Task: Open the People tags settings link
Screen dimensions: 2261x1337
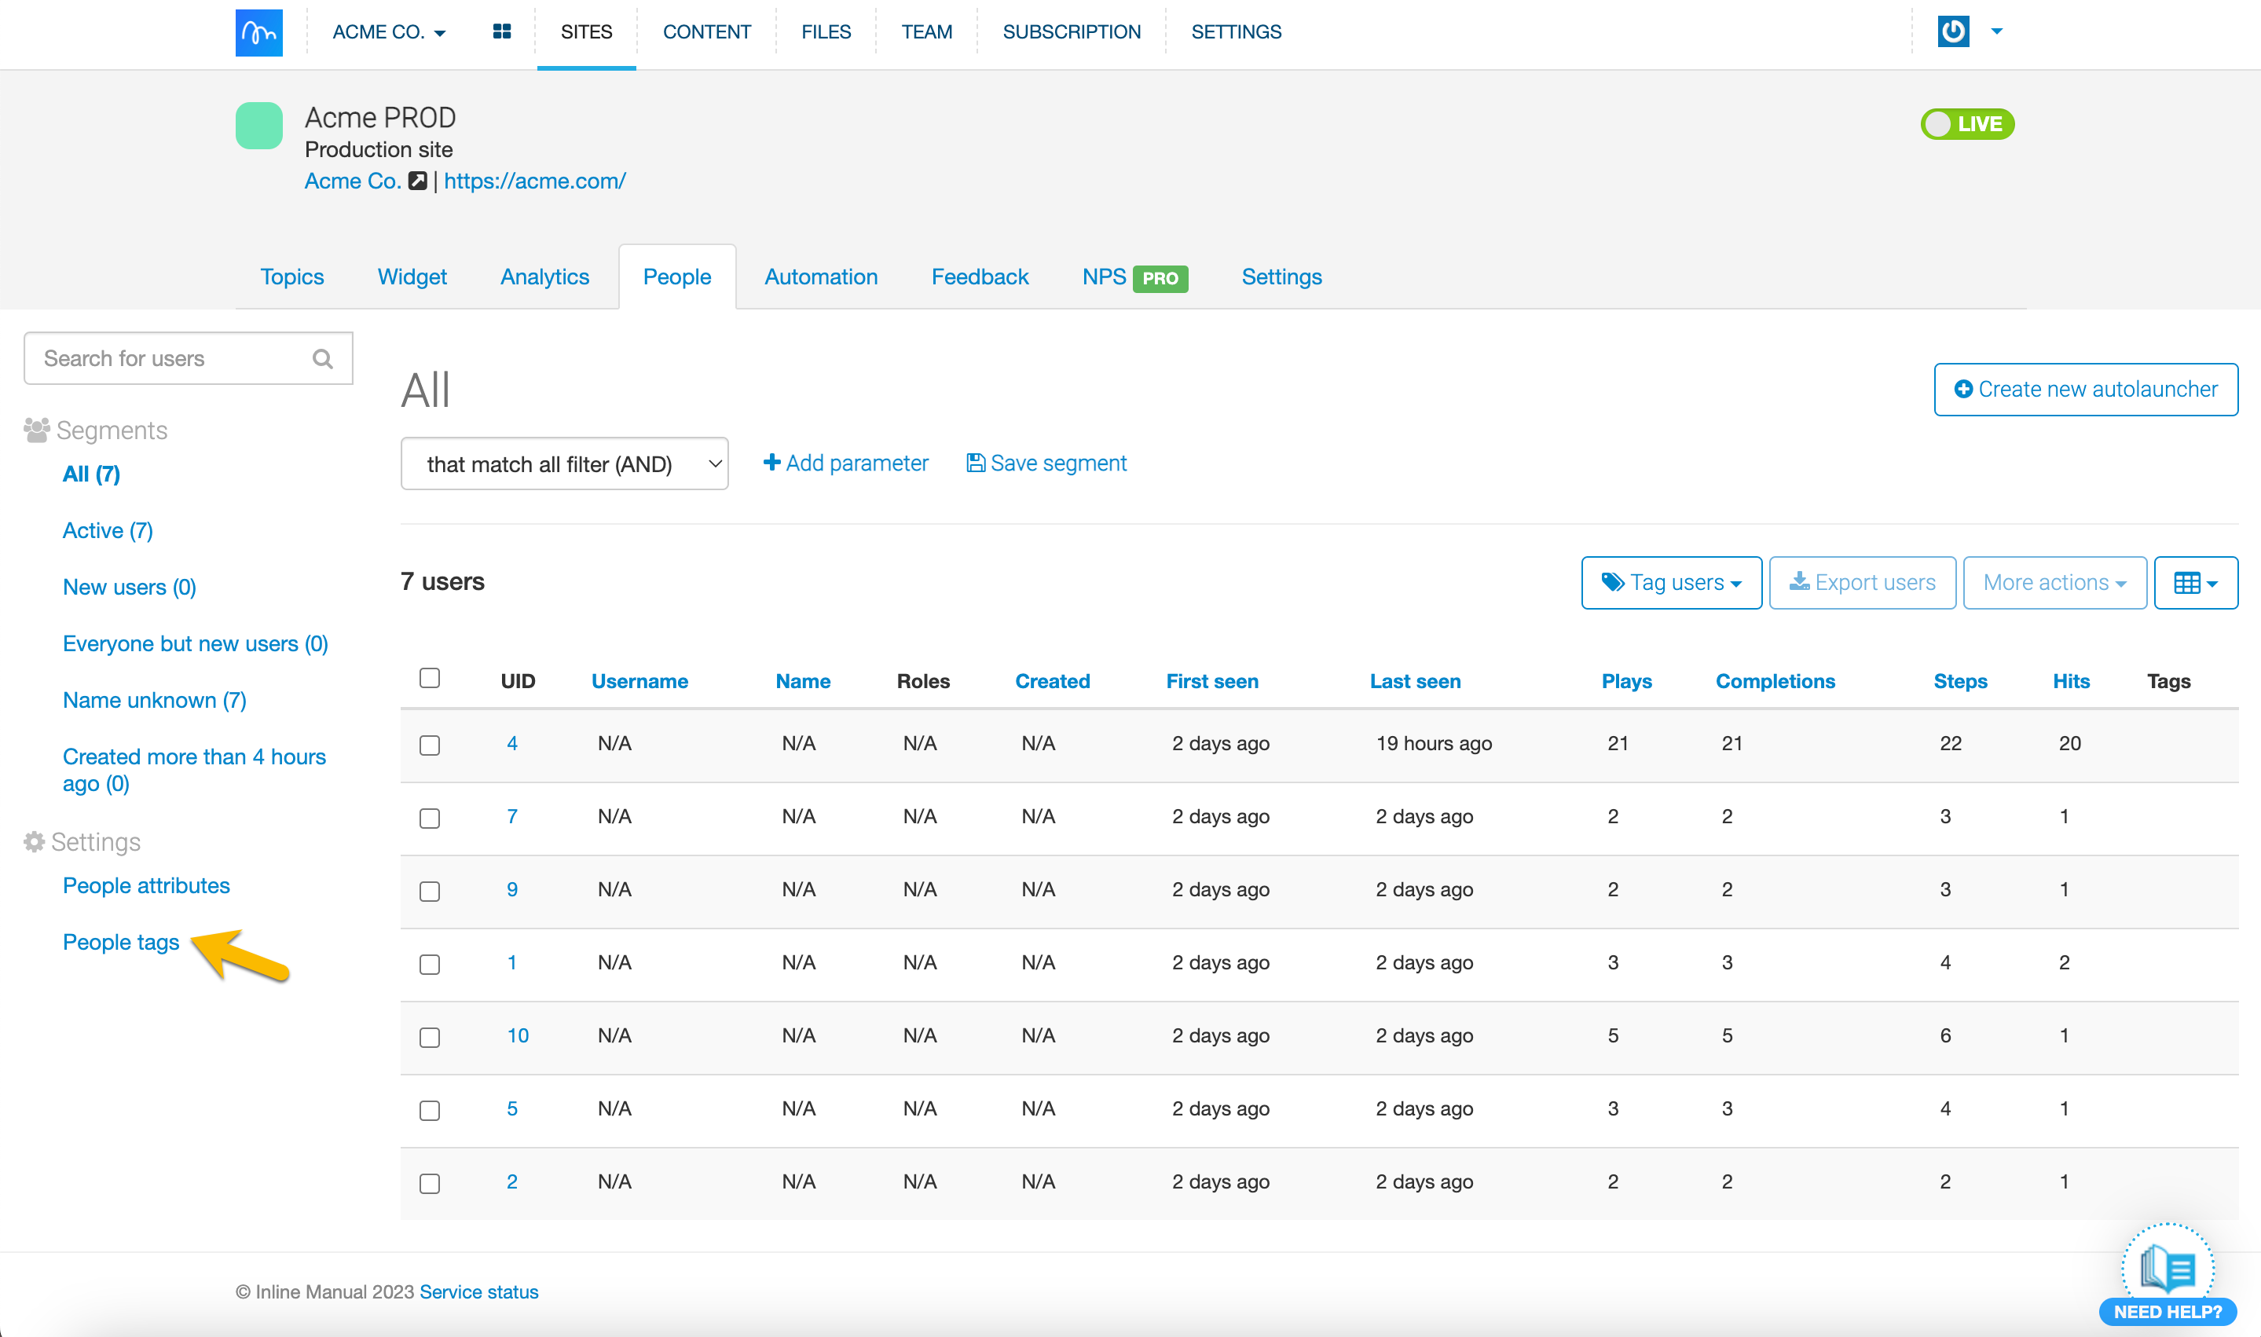Action: pyautogui.click(x=121, y=942)
